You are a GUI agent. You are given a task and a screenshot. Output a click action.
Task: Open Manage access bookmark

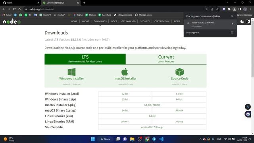[144, 15]
